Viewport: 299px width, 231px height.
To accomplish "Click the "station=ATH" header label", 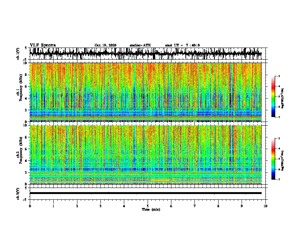I will [140, 45].
